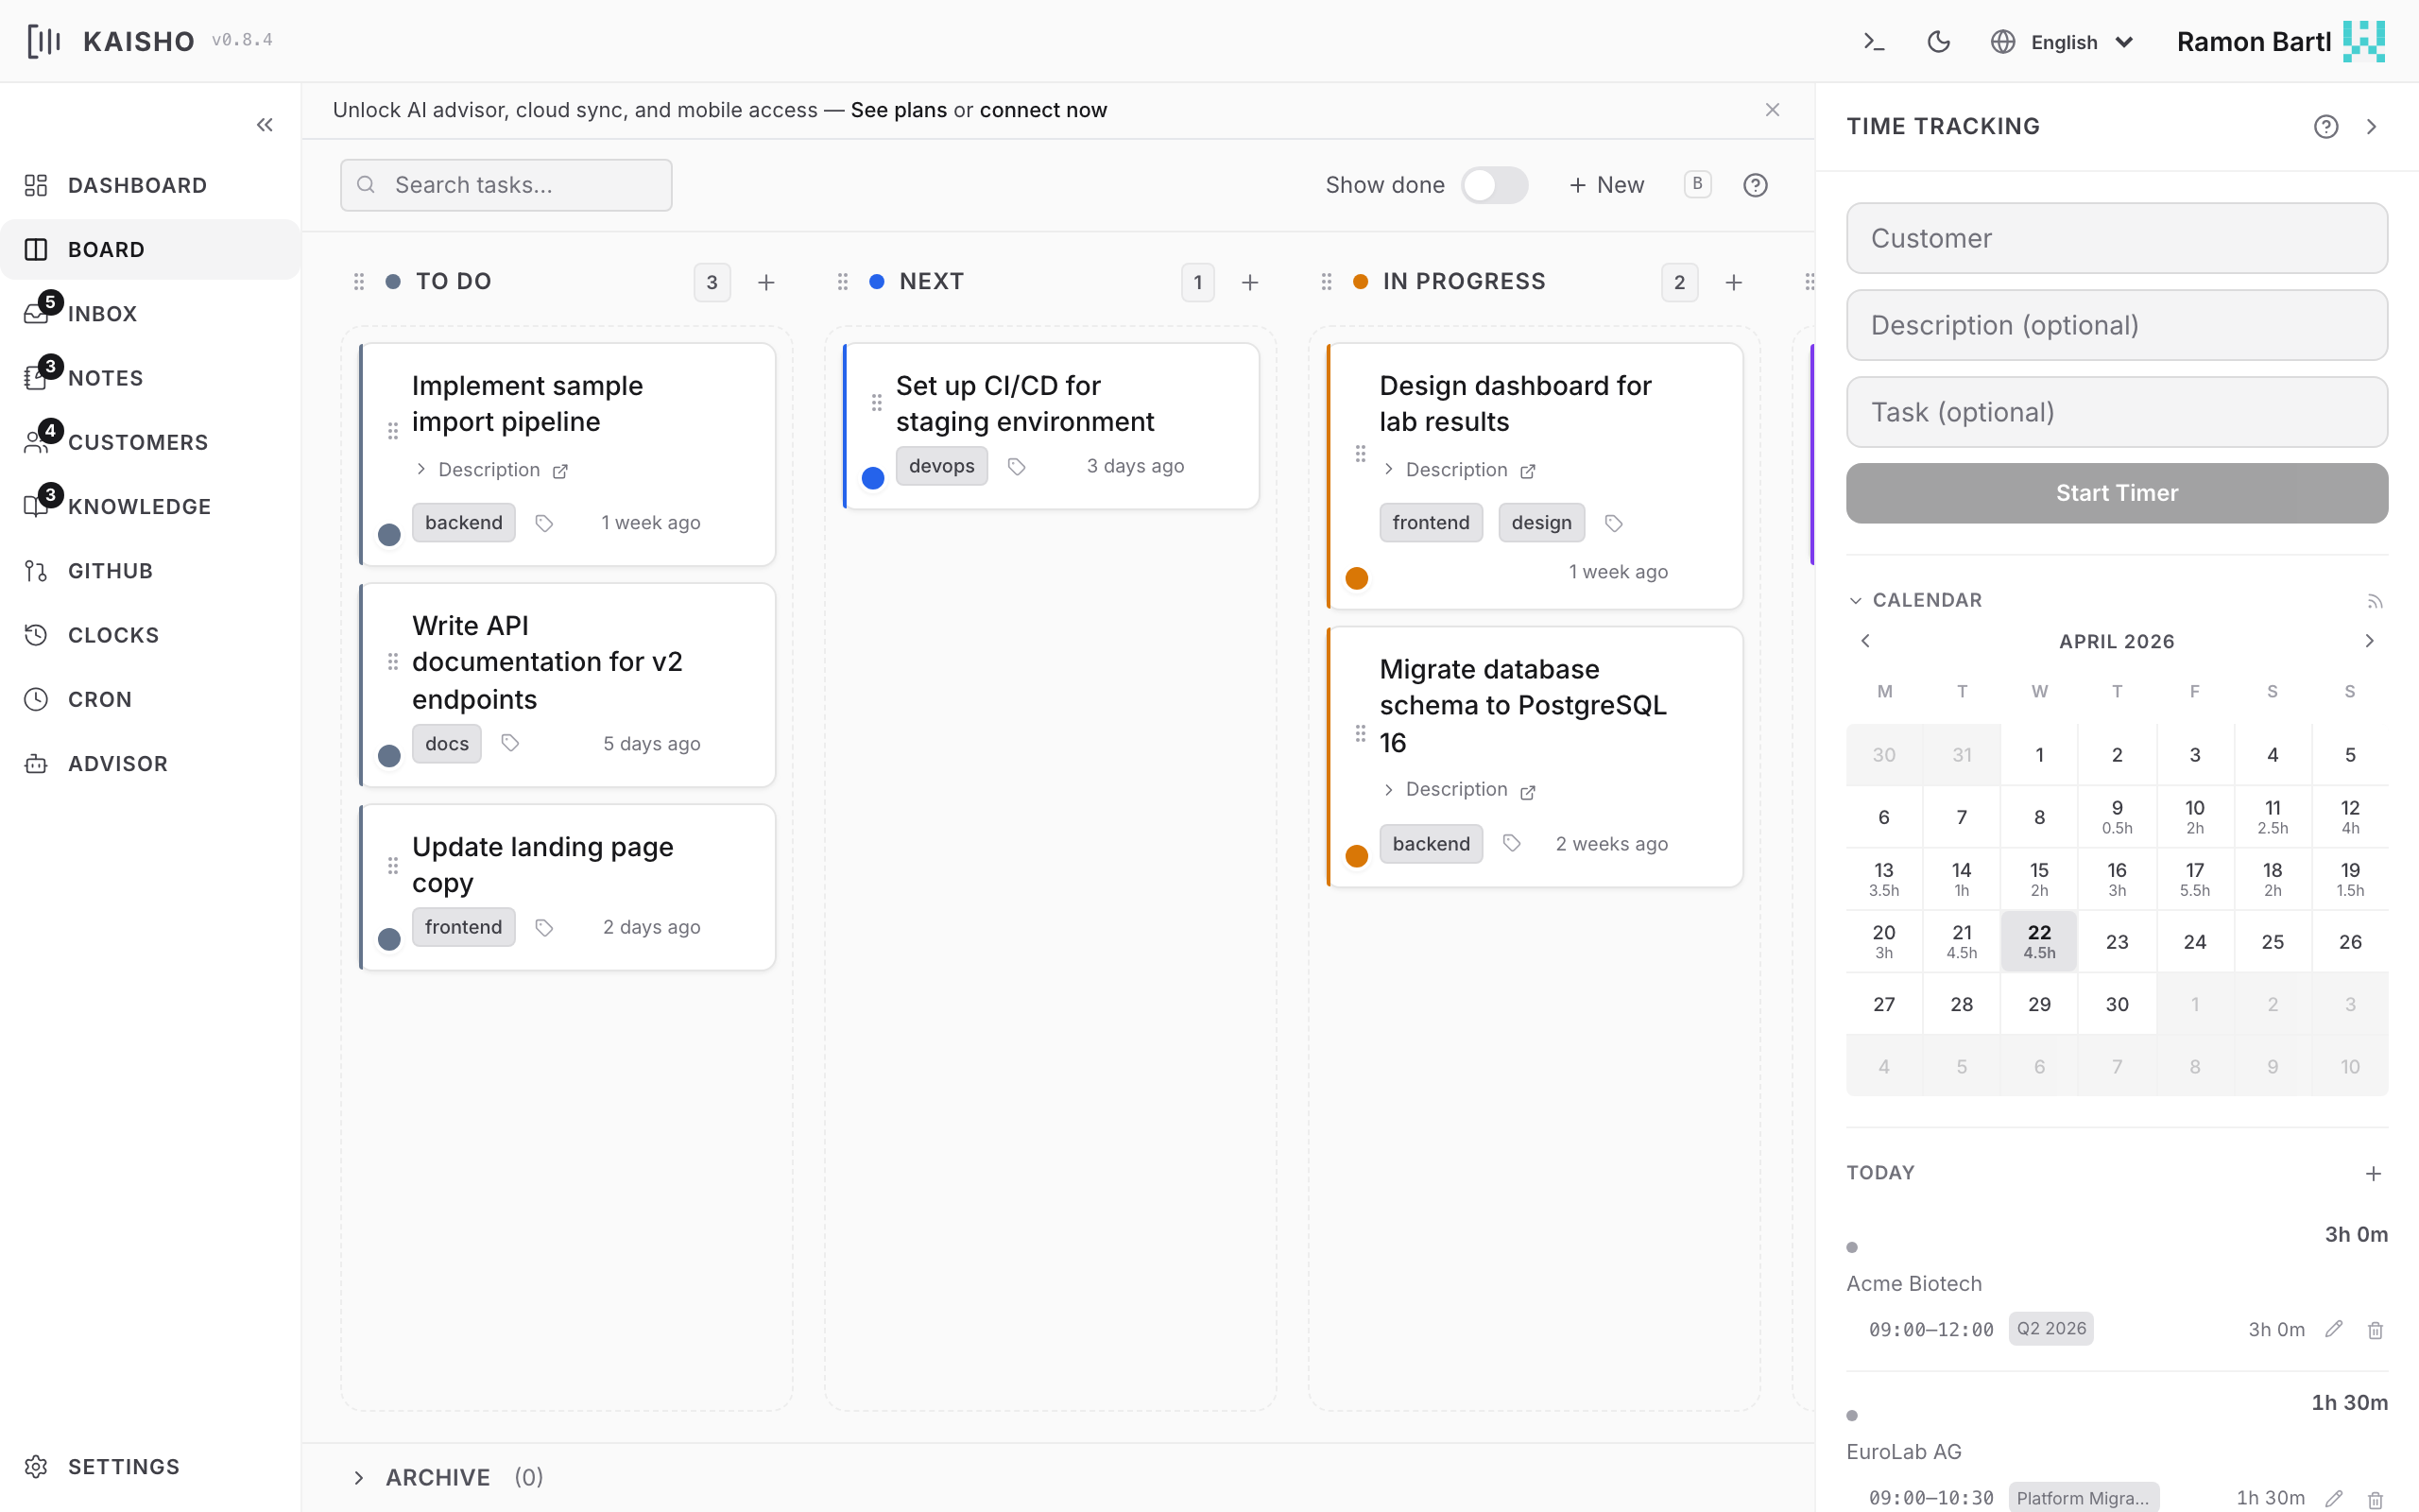Add a time entry for Today
The width and height of the screenshot is (2419, 1512).
[x=2373, y=1173]
